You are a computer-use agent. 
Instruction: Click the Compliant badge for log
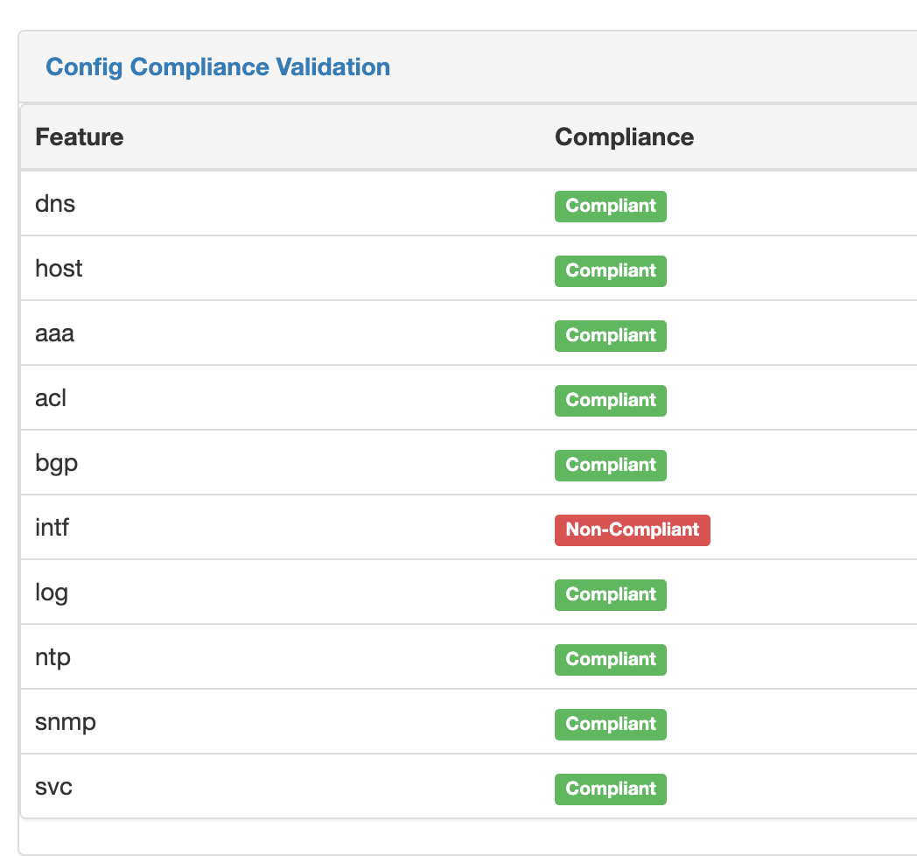(610, 595)
